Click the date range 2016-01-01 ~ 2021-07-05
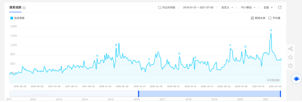302x102 pixels. coord(198,8)
